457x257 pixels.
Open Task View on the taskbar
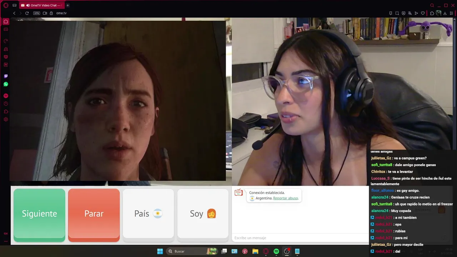pos(224,251)
